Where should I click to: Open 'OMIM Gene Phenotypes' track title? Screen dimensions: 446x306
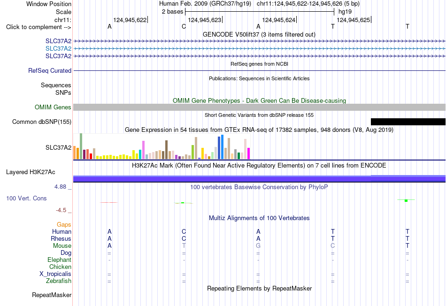tap(259, 101)
